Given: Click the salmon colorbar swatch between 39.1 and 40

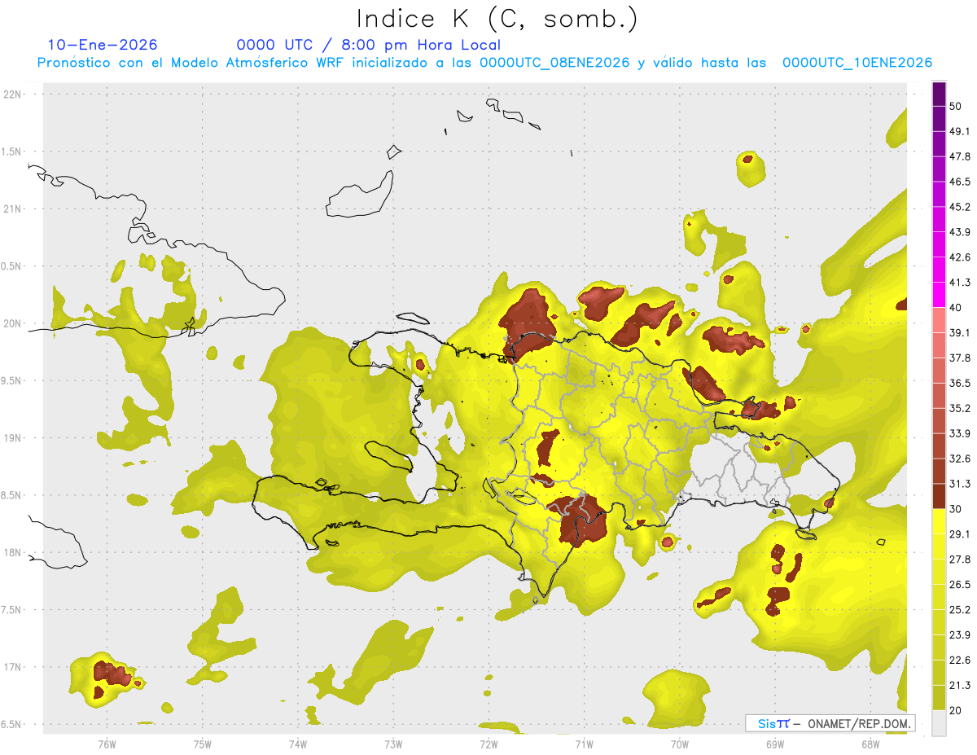Looking at the screenshot, I should pos(940,320).
